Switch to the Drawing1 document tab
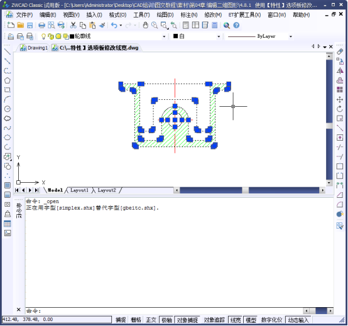Image resolution: width=348 pixels, height=326 pixels. [34, 48]
